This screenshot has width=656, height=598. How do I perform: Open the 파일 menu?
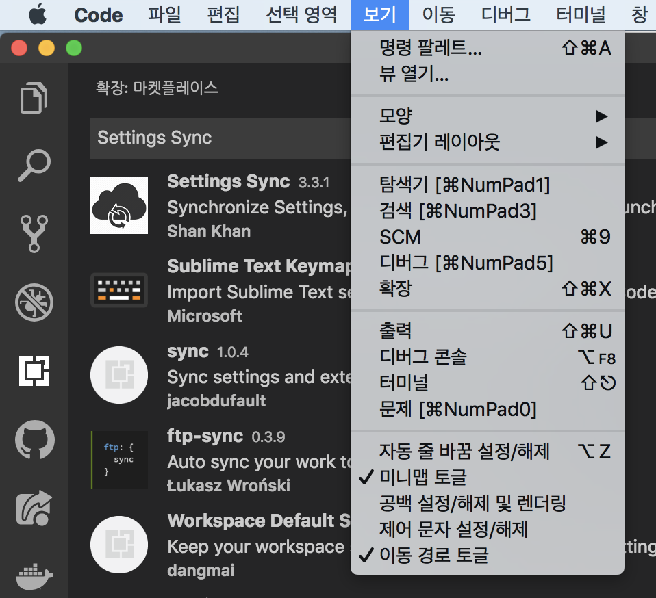tap(164, 15)
